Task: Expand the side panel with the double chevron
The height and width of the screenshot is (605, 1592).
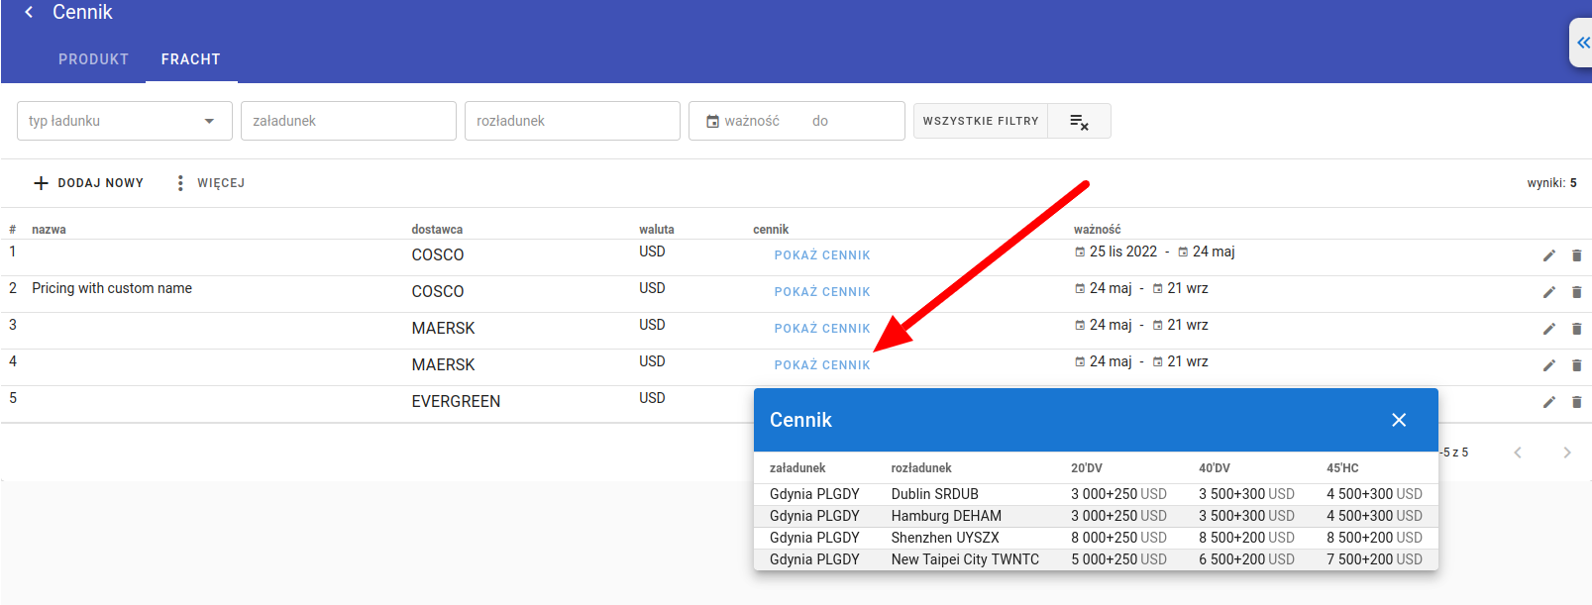Action: tap(1583, 43)
